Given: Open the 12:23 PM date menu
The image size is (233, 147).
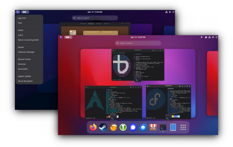Looking at the screenshot, I should (x=138, y=37).
